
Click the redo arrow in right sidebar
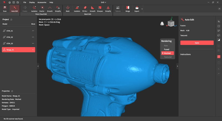point(219,73)
